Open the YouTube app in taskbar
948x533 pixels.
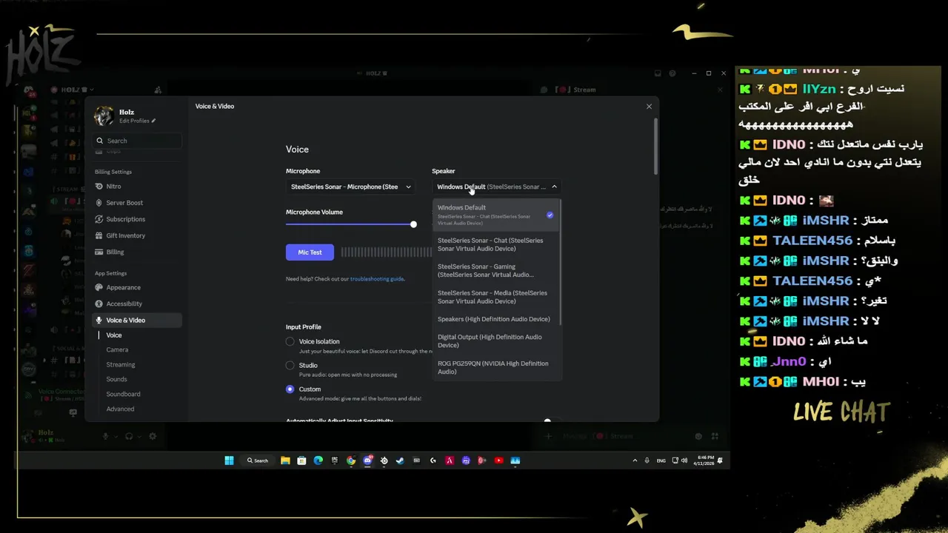pos(498,460)
